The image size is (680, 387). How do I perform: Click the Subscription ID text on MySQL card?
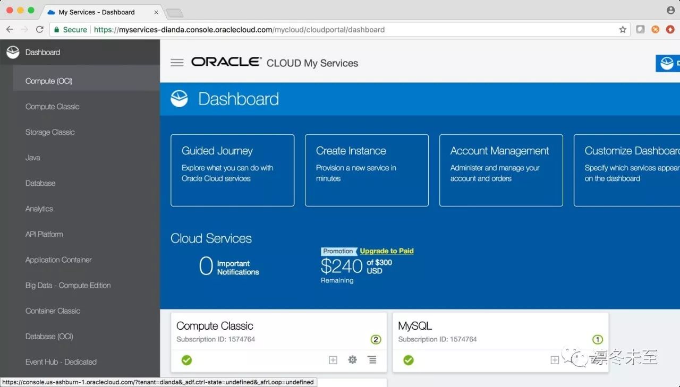[437, 339]
